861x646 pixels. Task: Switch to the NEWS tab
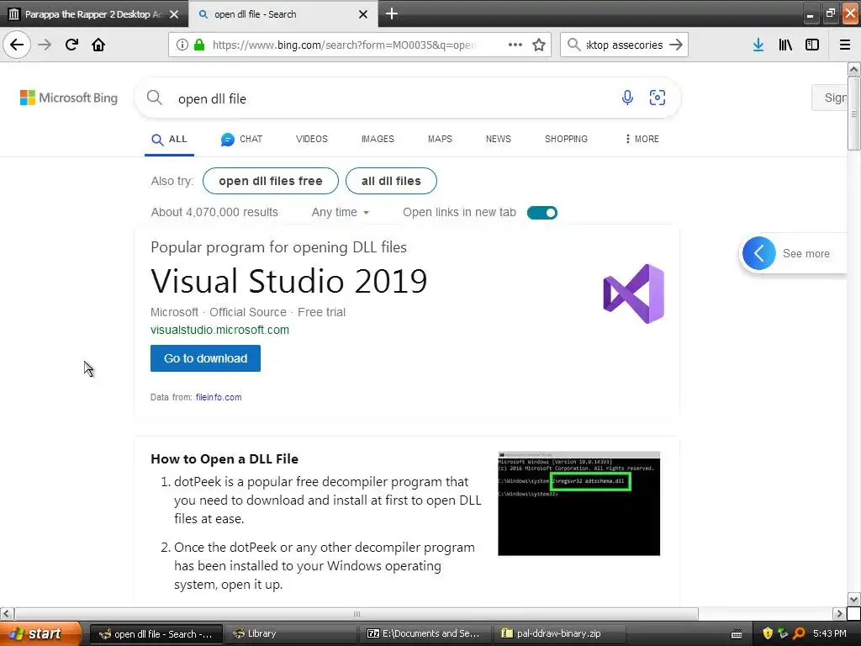(x=498, y=139)
